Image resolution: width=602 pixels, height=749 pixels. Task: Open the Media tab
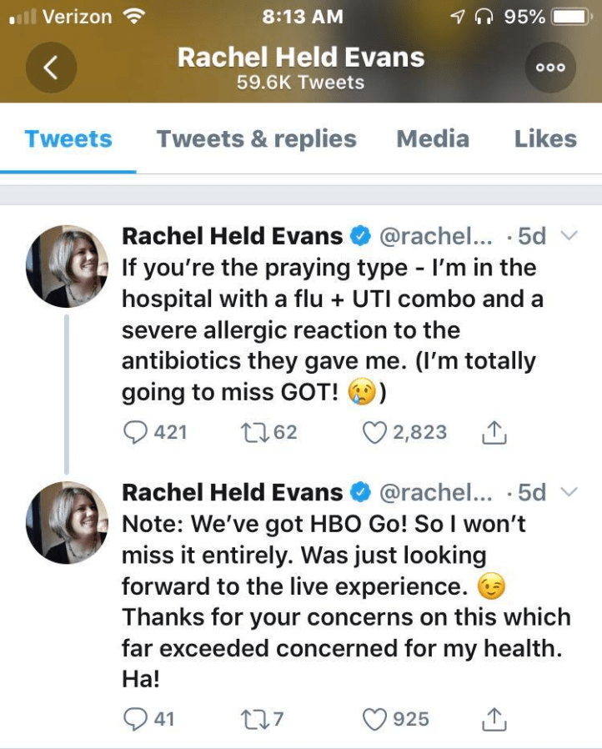pyautogui.click(x=433, y=138)
